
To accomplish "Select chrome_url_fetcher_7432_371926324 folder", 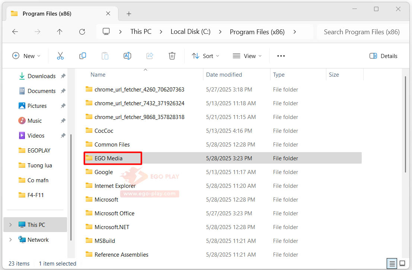I will tap(139, 103).
